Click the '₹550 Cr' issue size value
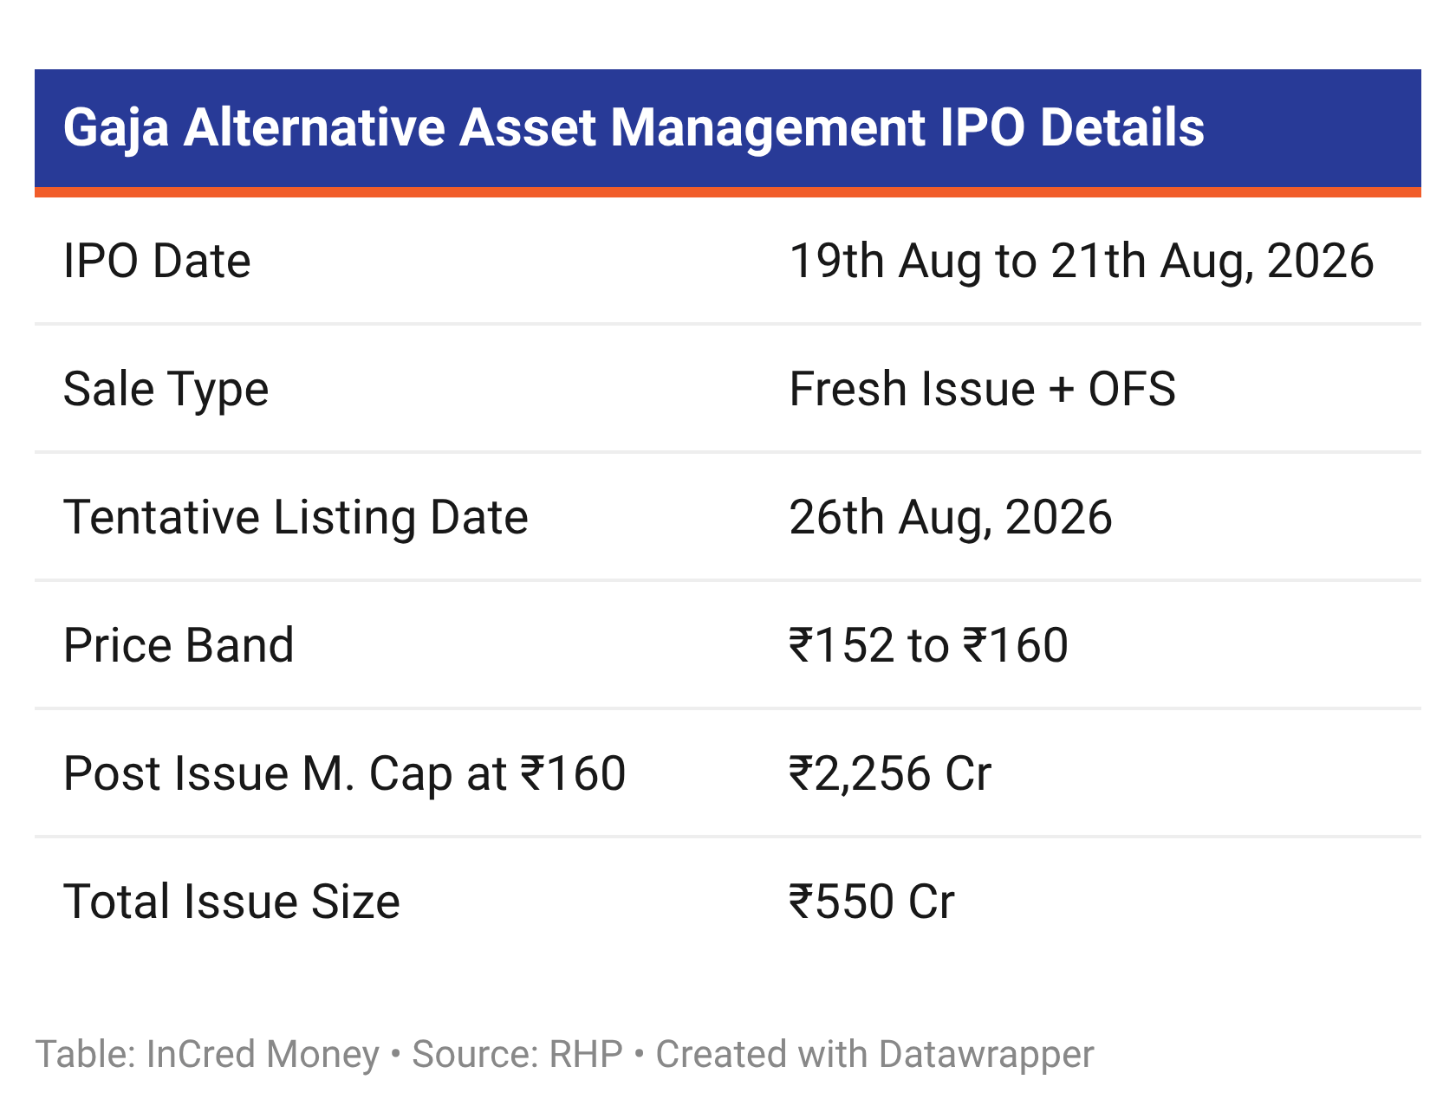This screenshot has height=1112, width=1456. point(872,902)
